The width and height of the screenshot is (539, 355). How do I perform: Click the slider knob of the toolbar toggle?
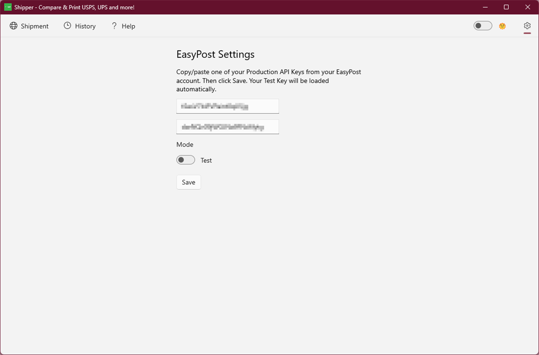click(x=479, y=26)
